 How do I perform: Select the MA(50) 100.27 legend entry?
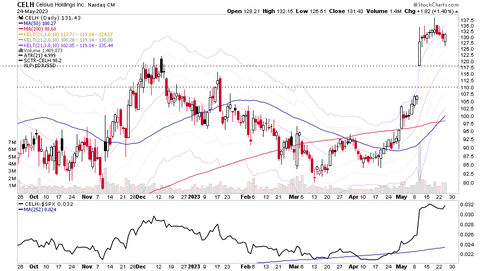(x=40, y=24)
